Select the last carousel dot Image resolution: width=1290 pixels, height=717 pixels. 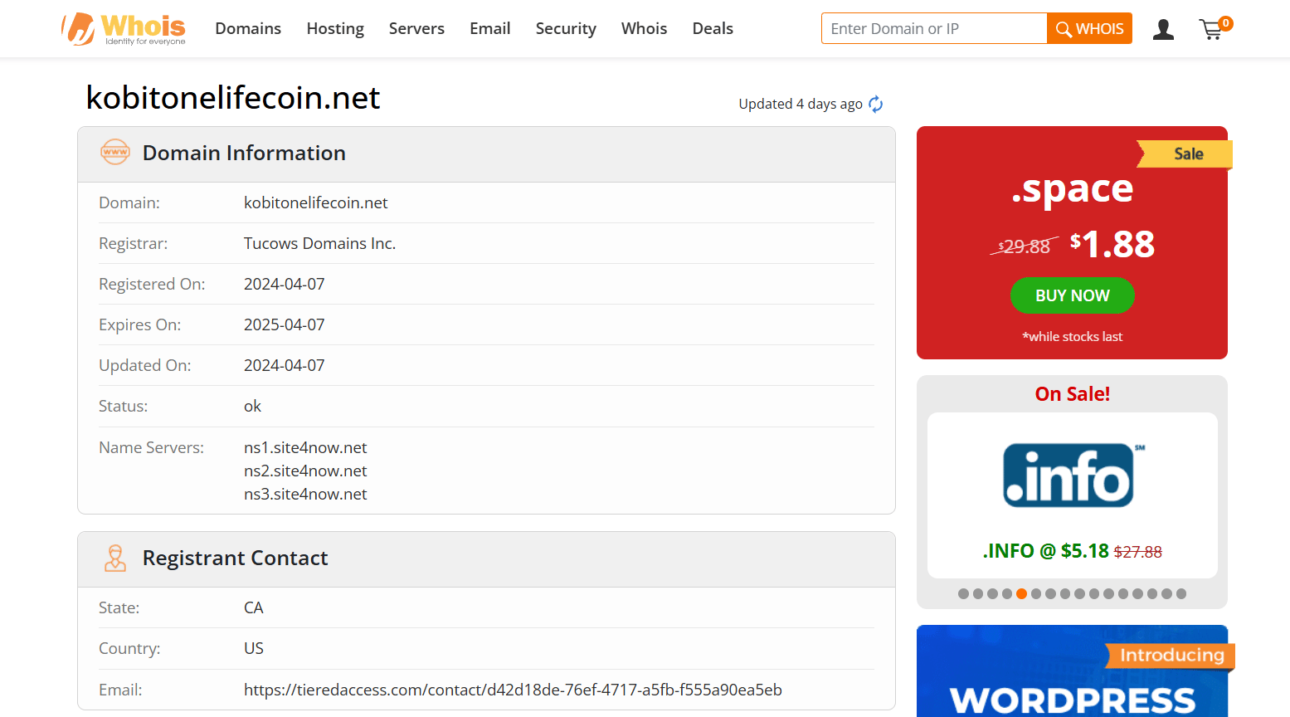[1181, 593]
